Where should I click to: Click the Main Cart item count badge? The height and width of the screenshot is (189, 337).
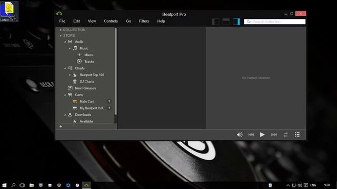click(x=109, y=101)
